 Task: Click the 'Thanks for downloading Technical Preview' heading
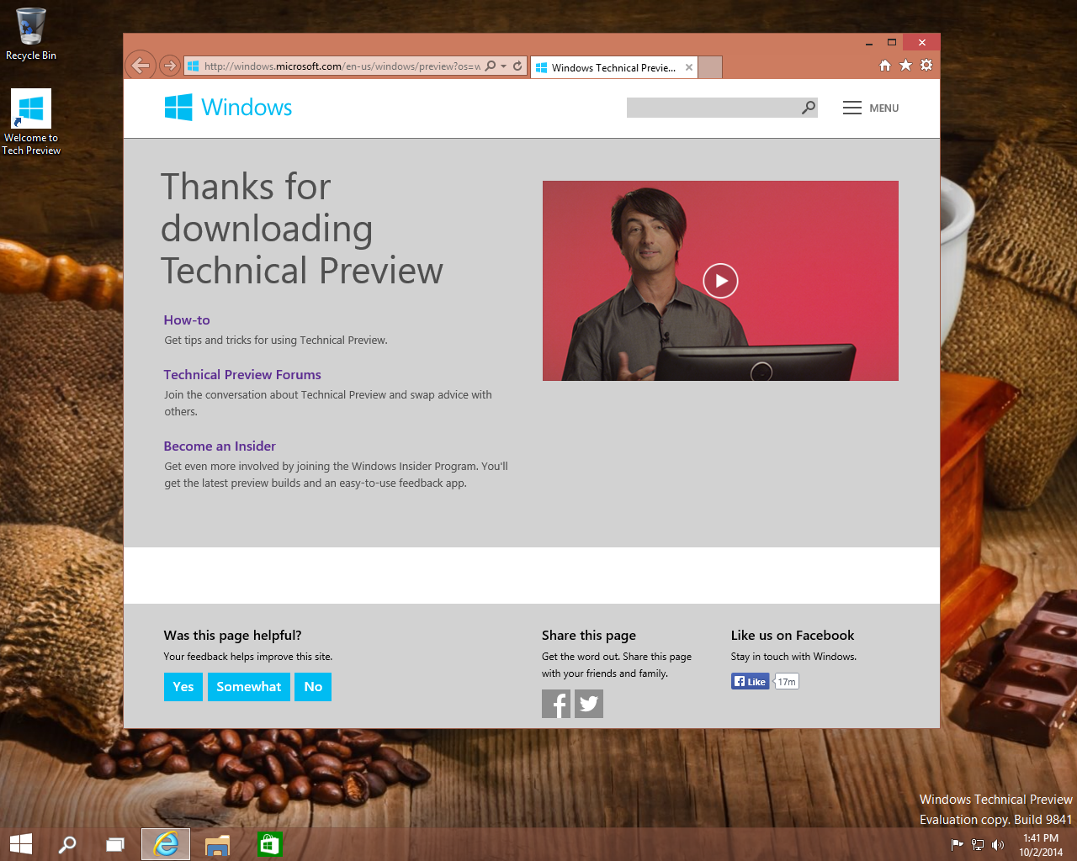(301, 229)
